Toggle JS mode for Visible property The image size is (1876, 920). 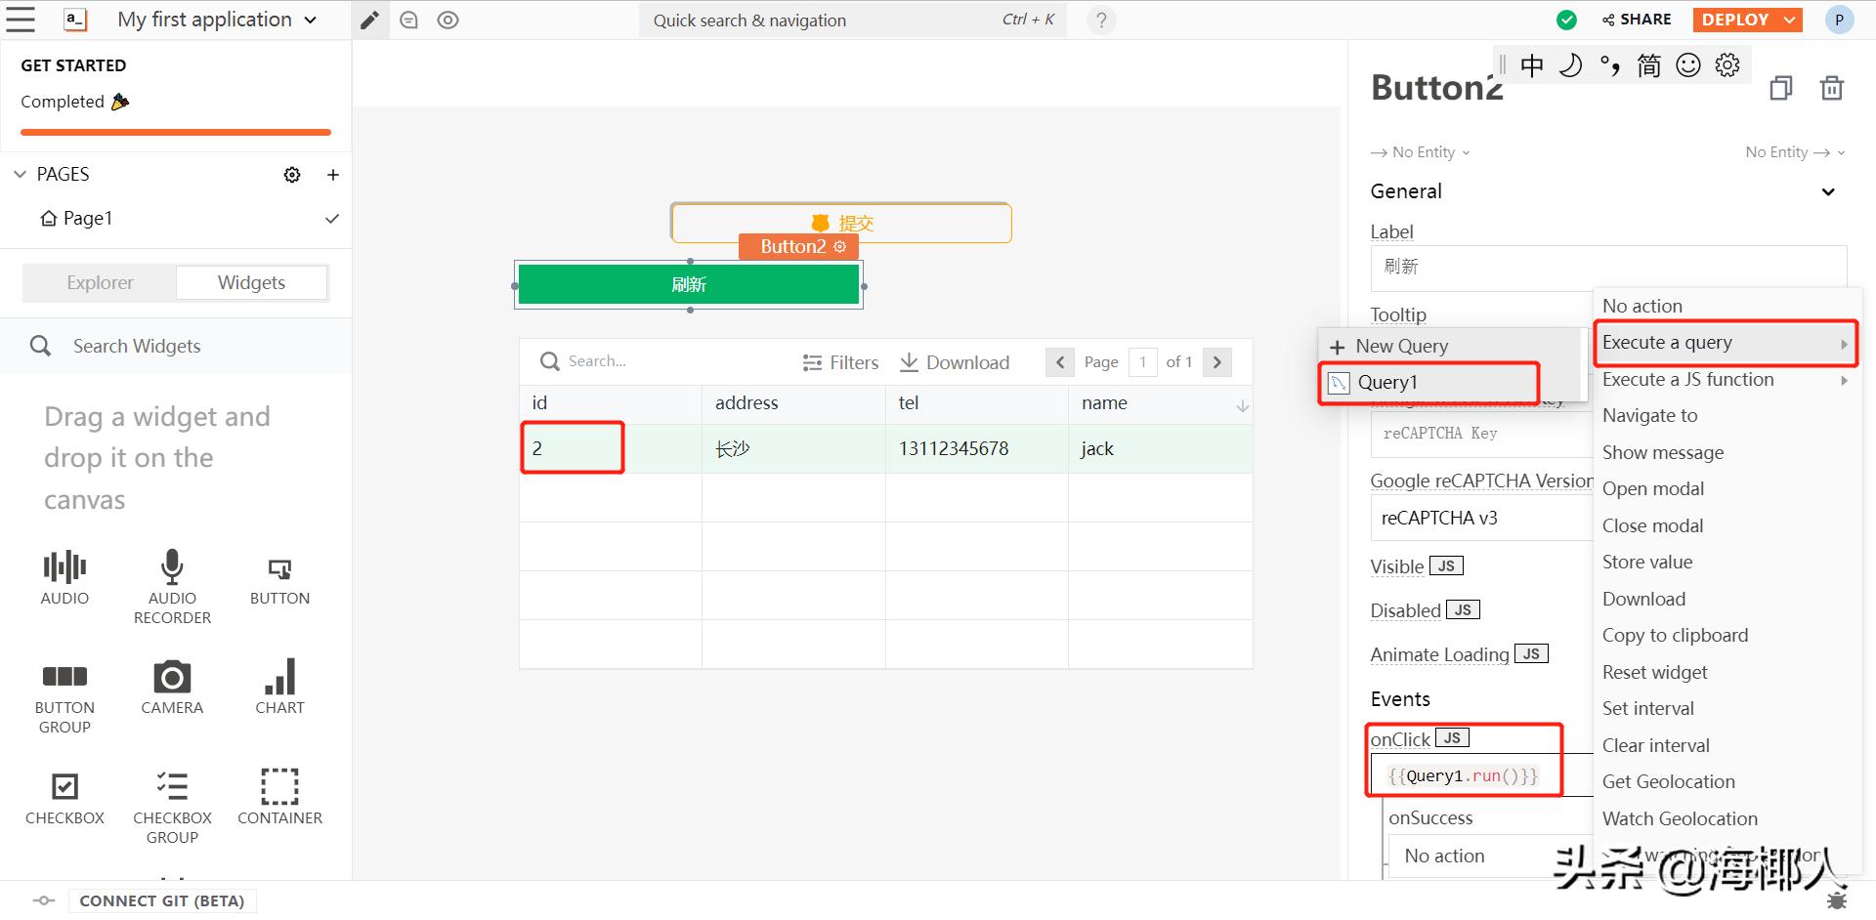(1446, 566)
